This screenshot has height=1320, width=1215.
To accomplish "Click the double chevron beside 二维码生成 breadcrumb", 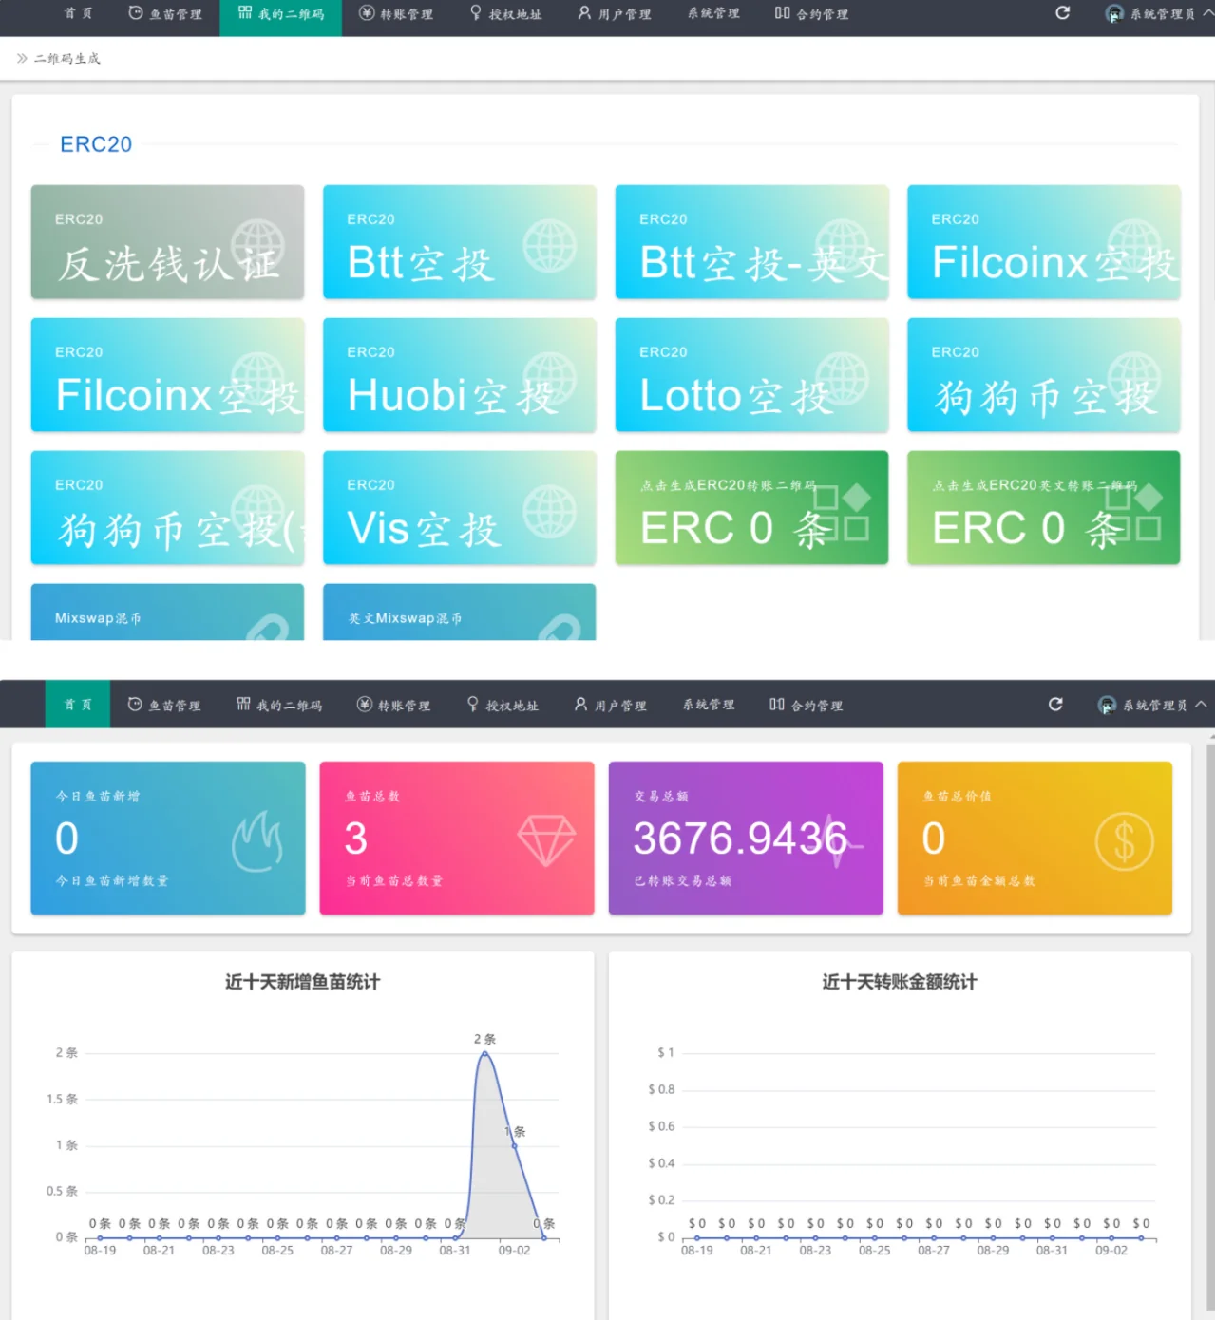I will 21,59.
